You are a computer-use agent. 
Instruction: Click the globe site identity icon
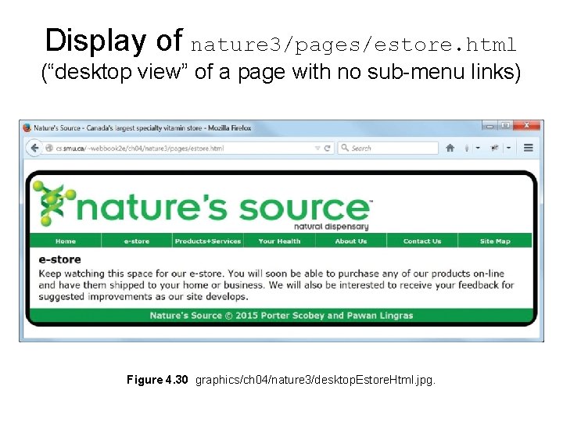point(49,148)
